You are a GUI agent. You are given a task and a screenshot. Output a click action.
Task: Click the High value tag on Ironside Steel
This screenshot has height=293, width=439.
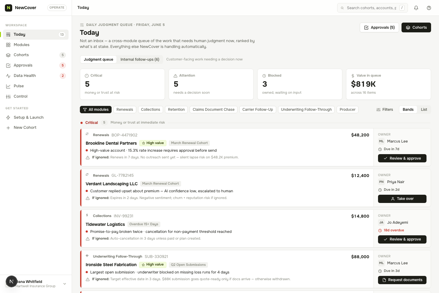pyautogui.click(x=152, y=265)
